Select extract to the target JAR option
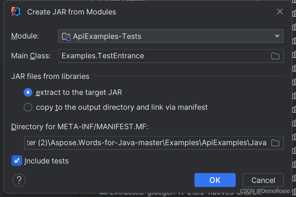Image resolution: width=296 pixels, height=197 pixels. pos(28,92)
